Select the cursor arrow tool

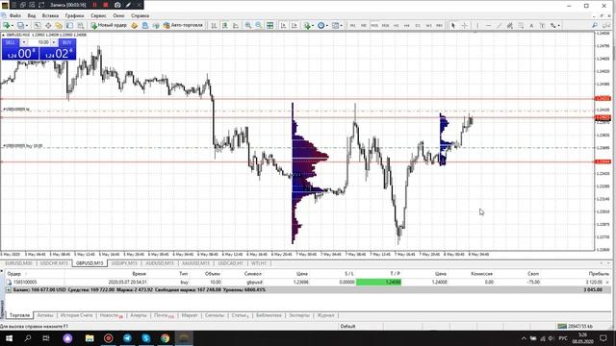pos(453,26)
